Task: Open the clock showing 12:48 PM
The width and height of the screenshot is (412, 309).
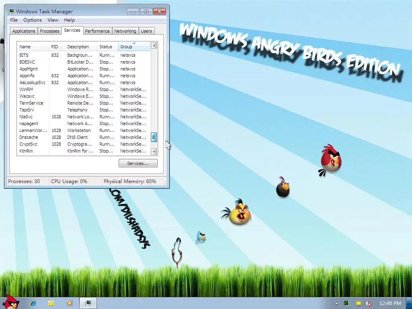Action: 390,303
